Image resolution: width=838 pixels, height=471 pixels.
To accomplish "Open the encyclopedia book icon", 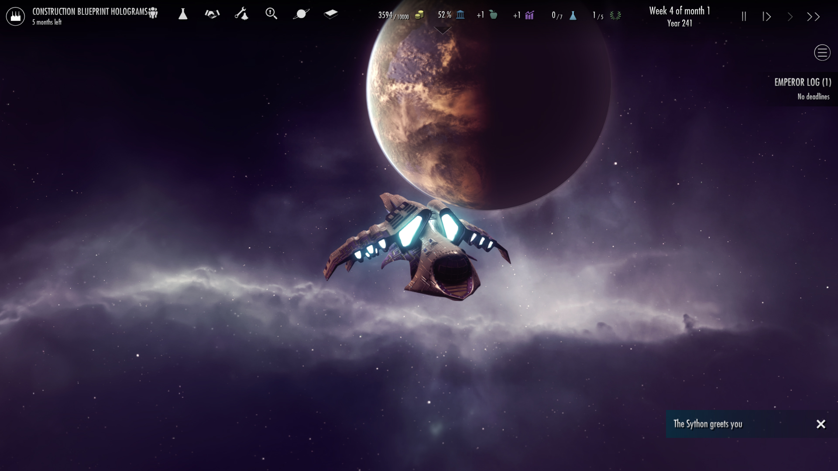I will coord(331,14).
